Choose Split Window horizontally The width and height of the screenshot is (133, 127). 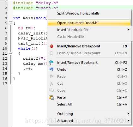coord(78,13)
